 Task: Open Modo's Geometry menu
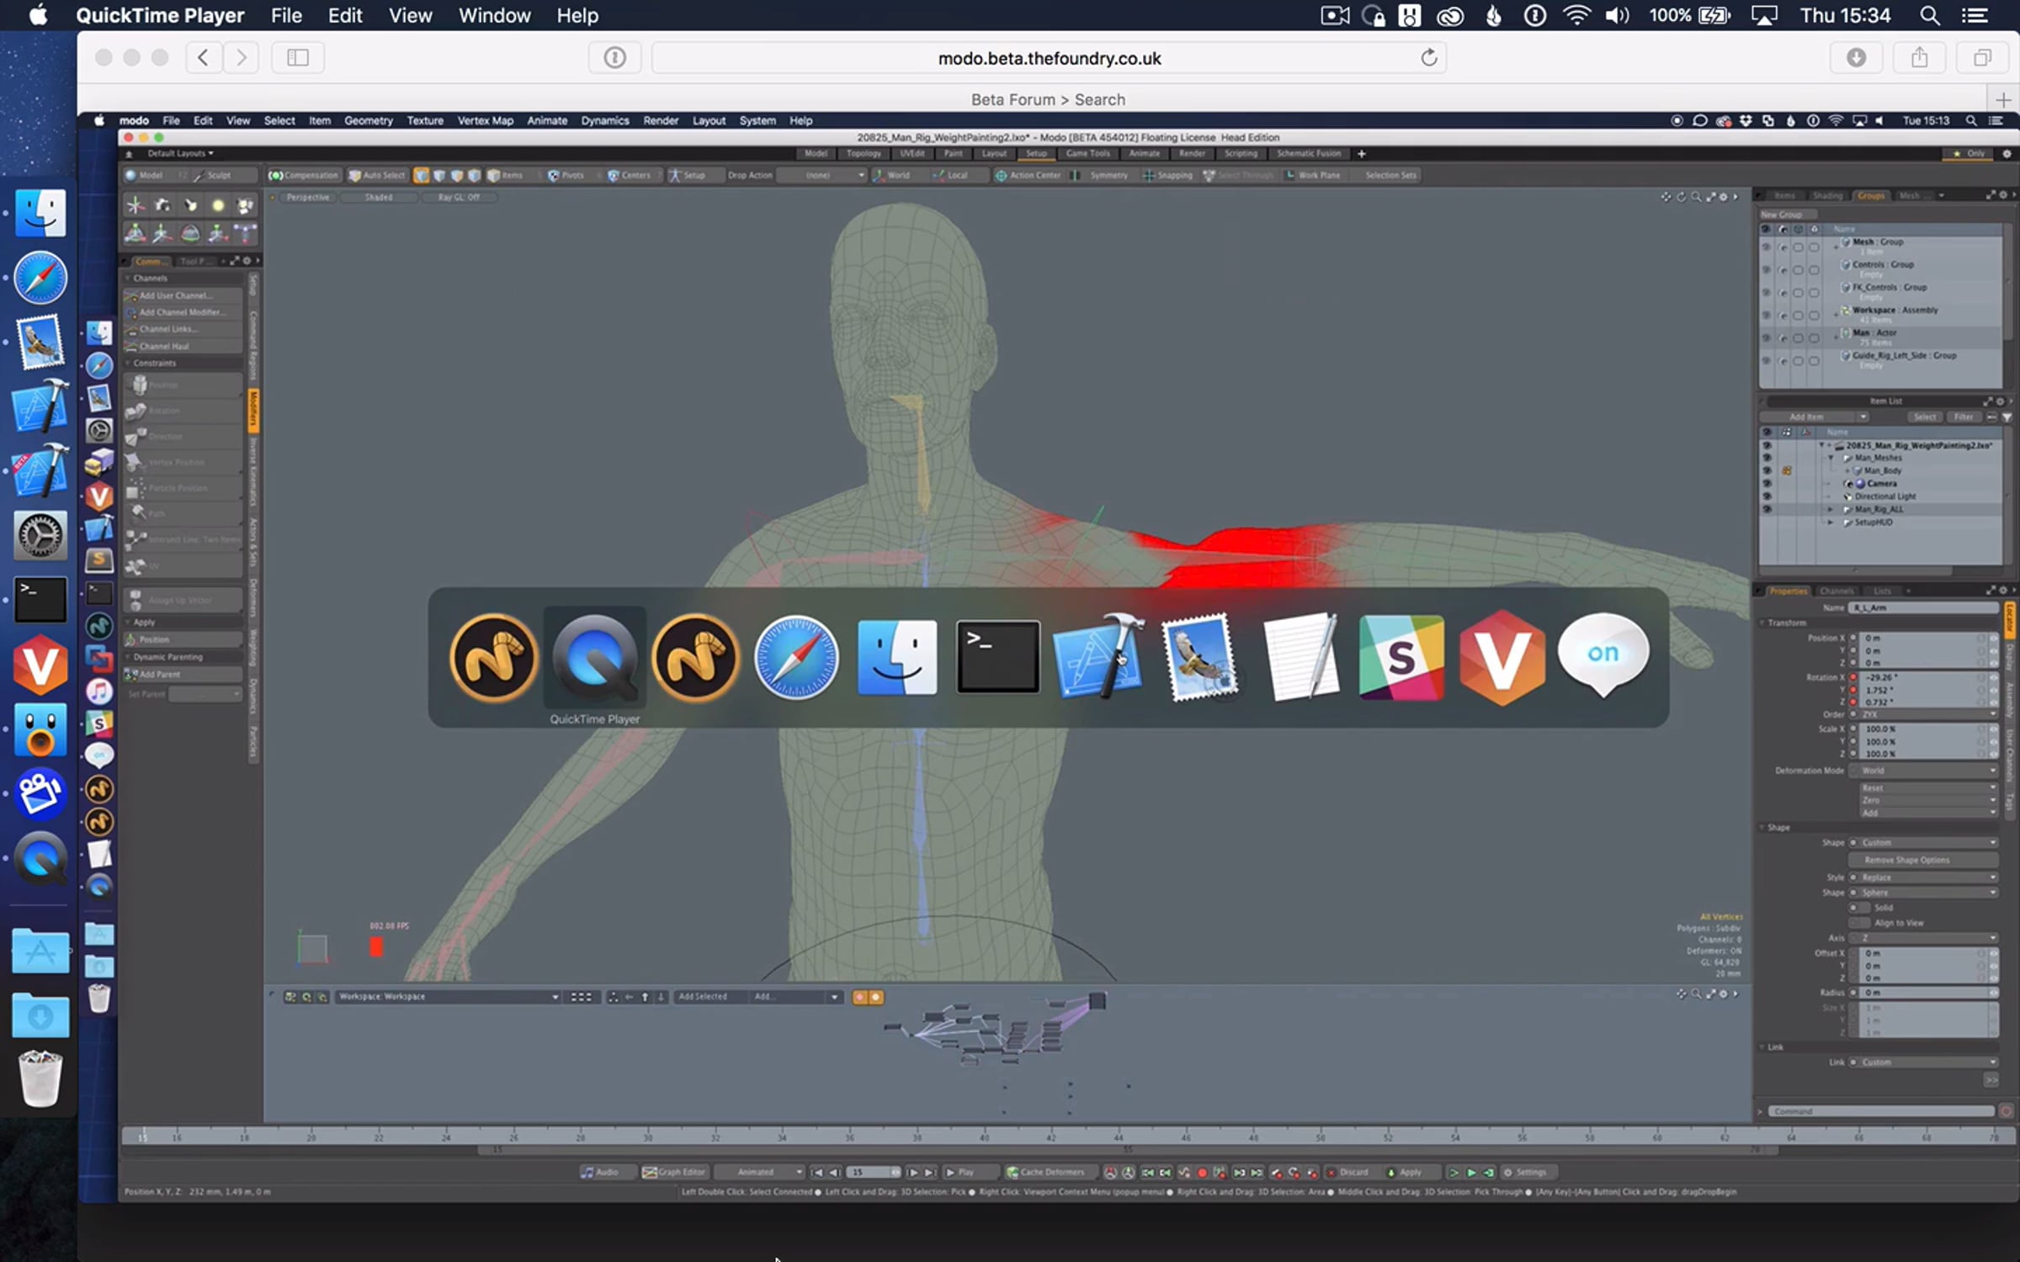point(369,121)
